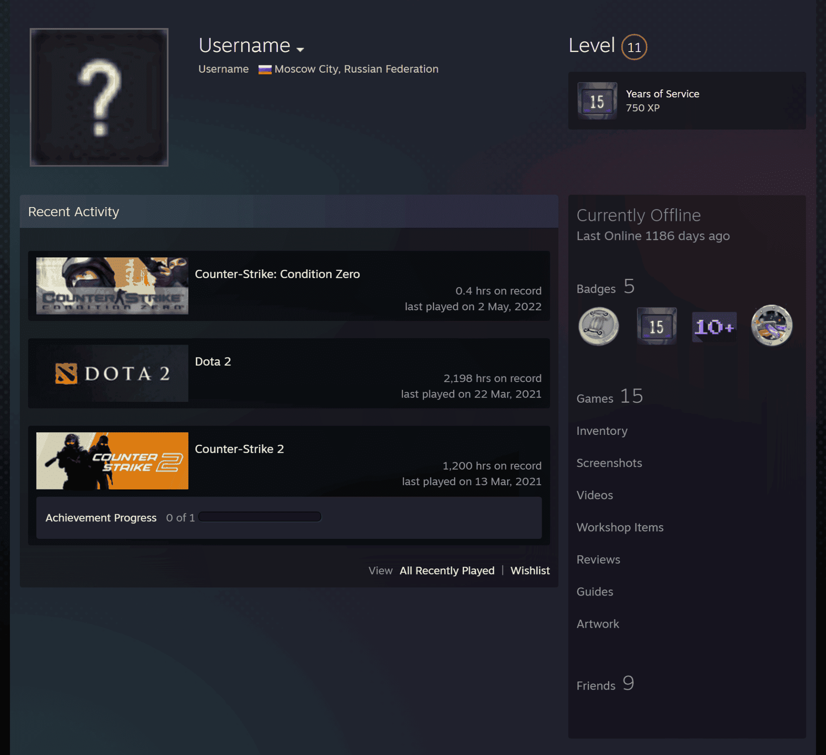Viewport: 826px width, 755px height.
Task: Click the round porthole badge icon
Action: (772, 325)
